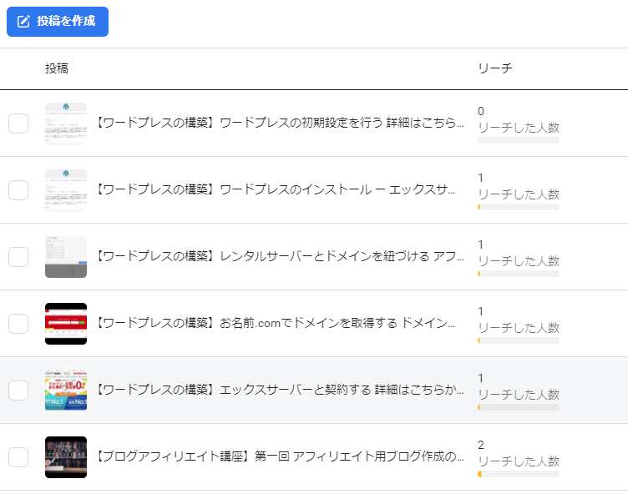
Task: Select checkbox for ブログアフィリエイト講座 post
Action: [18, 457]
